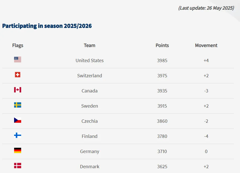Viewport: 240px width, 173px height.
Task: Click the Sweden flag icon
Action: [x=18, y=105]
